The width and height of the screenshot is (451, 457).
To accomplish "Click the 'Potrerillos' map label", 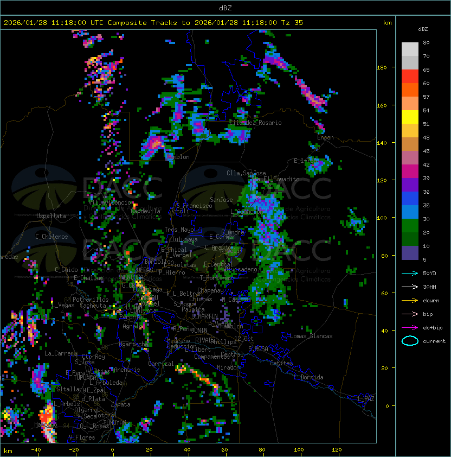I will tap(91, 300).
